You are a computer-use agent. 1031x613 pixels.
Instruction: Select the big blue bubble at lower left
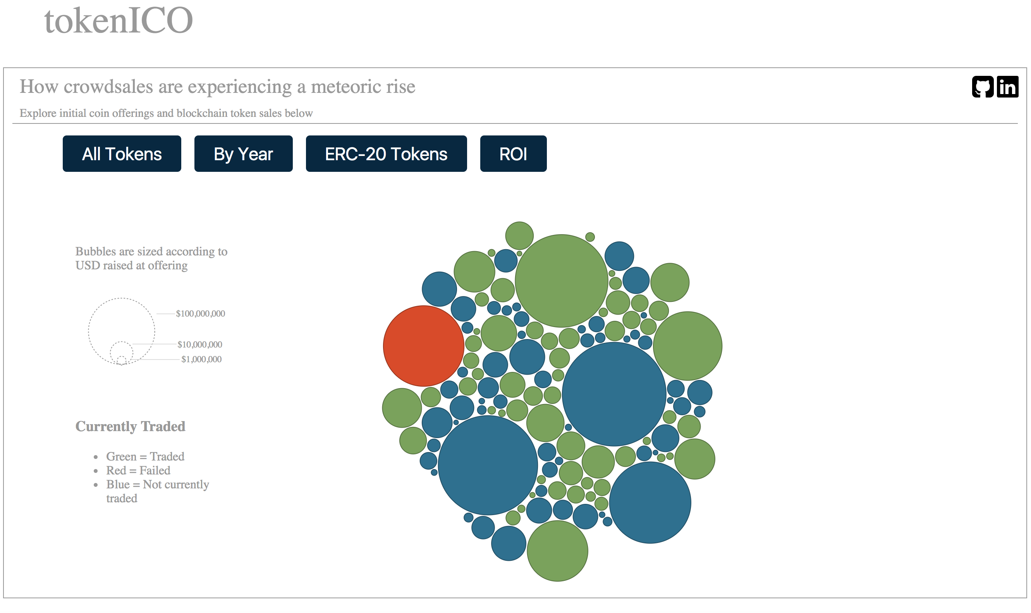[x=487, y=465]
